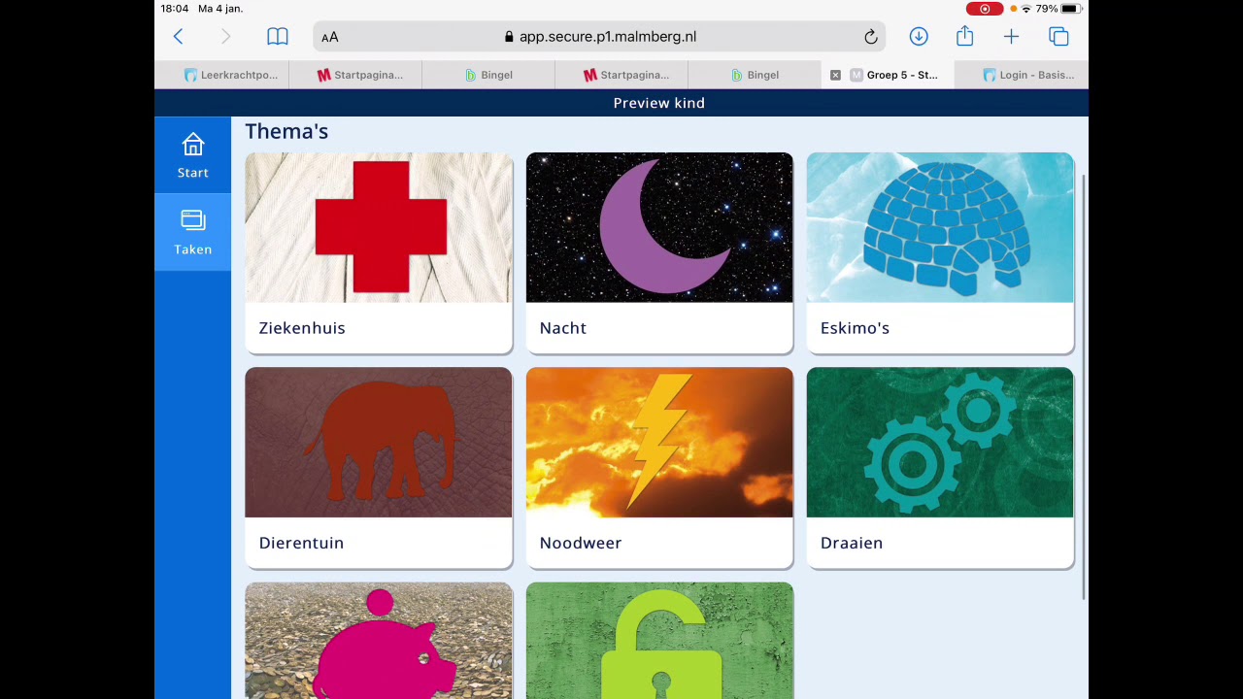
Task: Open the Nacht theme with moon
Action: pos(659,252)
